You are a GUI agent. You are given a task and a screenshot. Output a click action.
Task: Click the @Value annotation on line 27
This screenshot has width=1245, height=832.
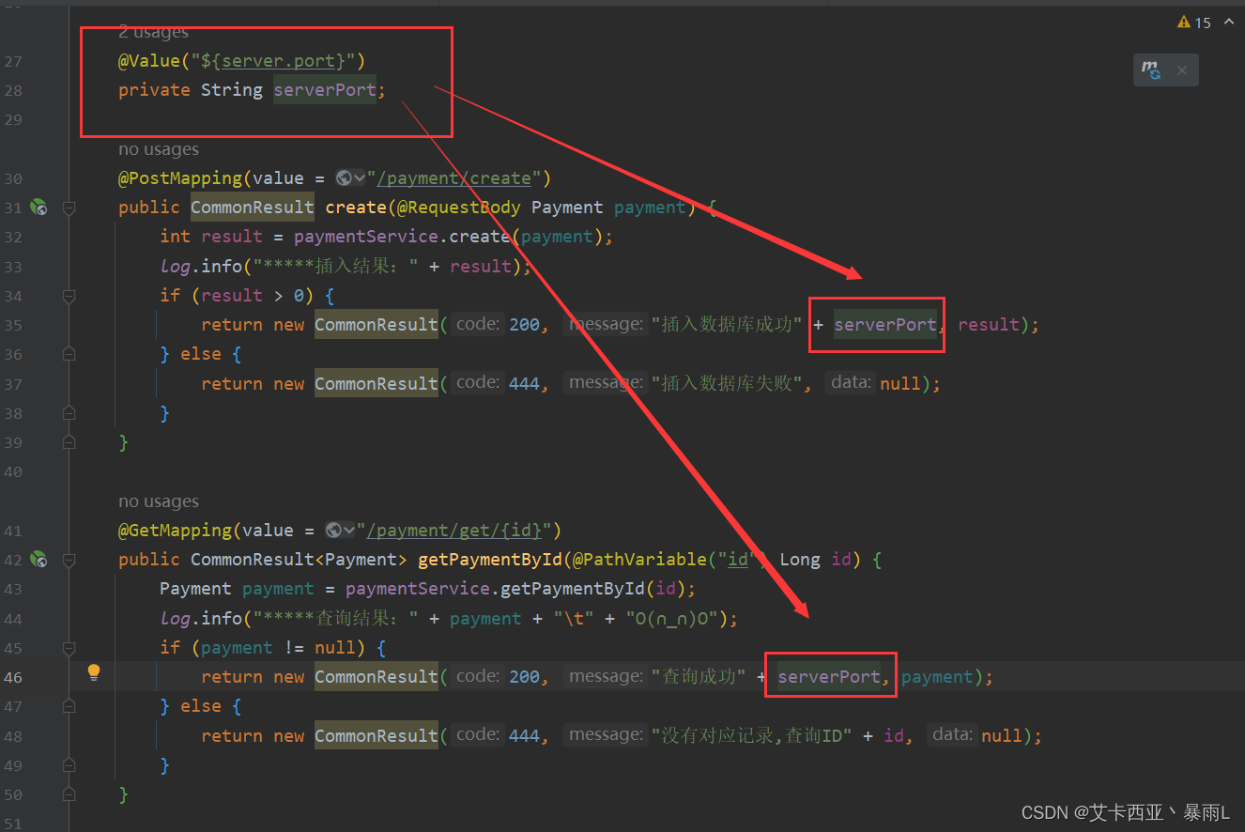click(x=149, y=61)
